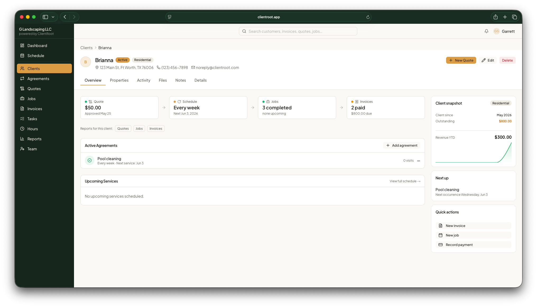Click the browser address bar
Viewport: 537px width, 307px height.
tap(268, 17)
